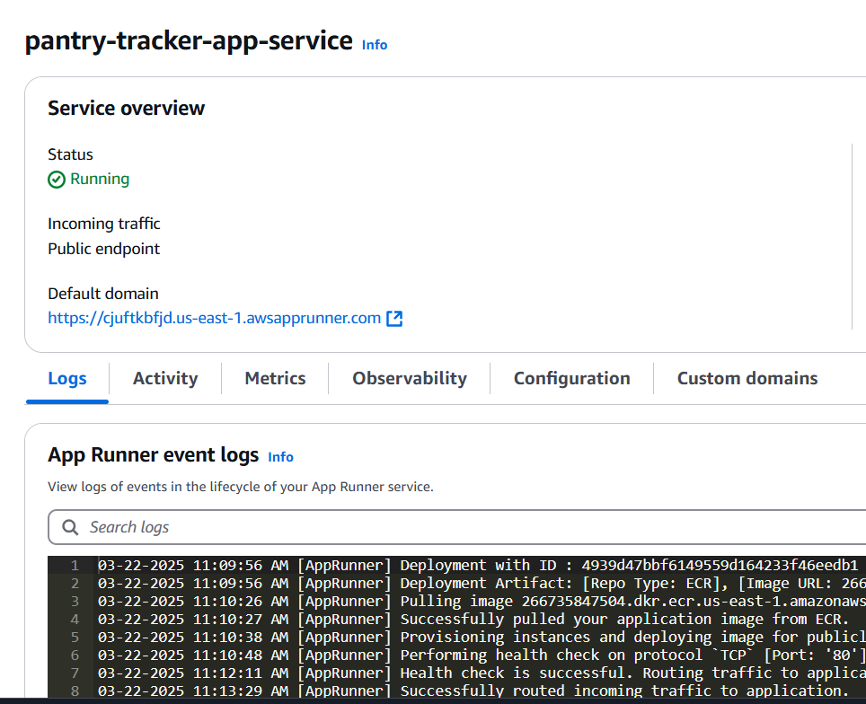Screen dimensions: 866x704
Task: Select log line 1 with Deployment ID
Action: (x=482, y=566)
